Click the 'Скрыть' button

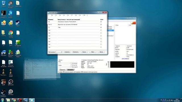click(84, 52)
